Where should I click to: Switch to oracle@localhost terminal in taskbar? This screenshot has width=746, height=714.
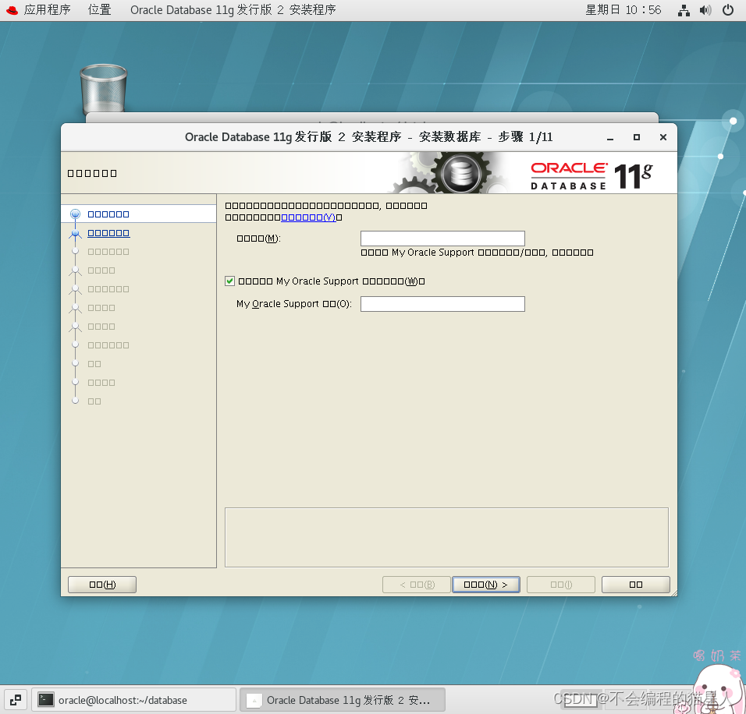134,700
